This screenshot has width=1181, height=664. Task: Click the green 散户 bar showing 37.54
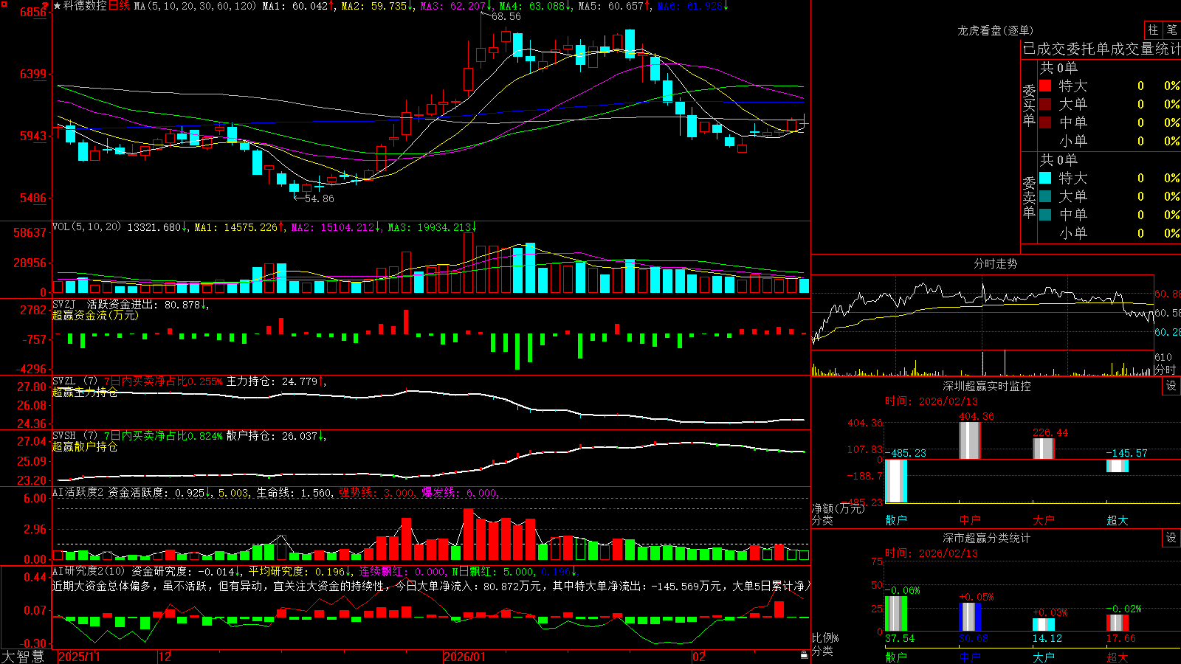click(x=896, y=613)
